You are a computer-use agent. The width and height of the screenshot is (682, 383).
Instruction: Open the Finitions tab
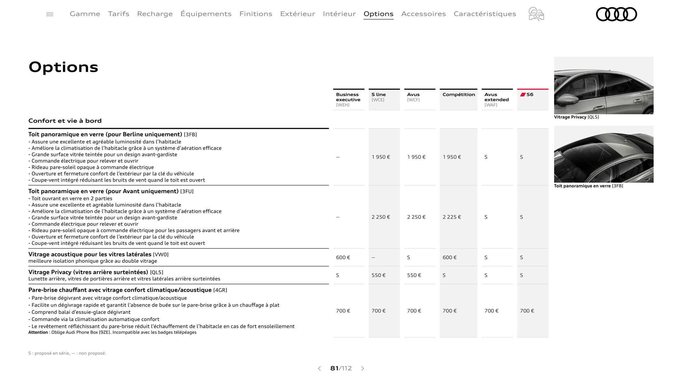[256, 14]
